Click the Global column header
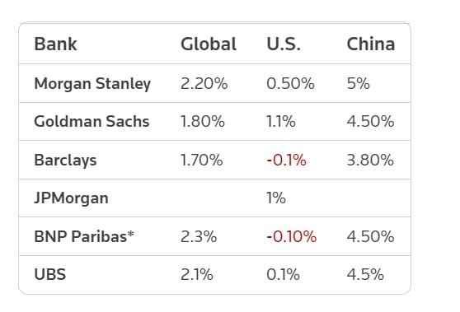This screenshot has height=312, width=460. (x=209, y=44)
